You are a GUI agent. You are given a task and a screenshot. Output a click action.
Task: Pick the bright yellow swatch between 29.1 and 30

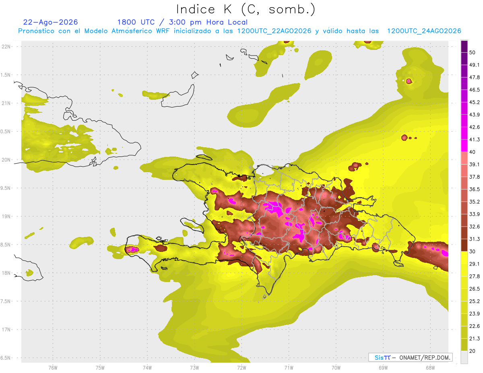click(464, 258)
